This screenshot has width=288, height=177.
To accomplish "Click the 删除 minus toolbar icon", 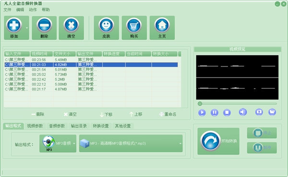I will [44, 25].
